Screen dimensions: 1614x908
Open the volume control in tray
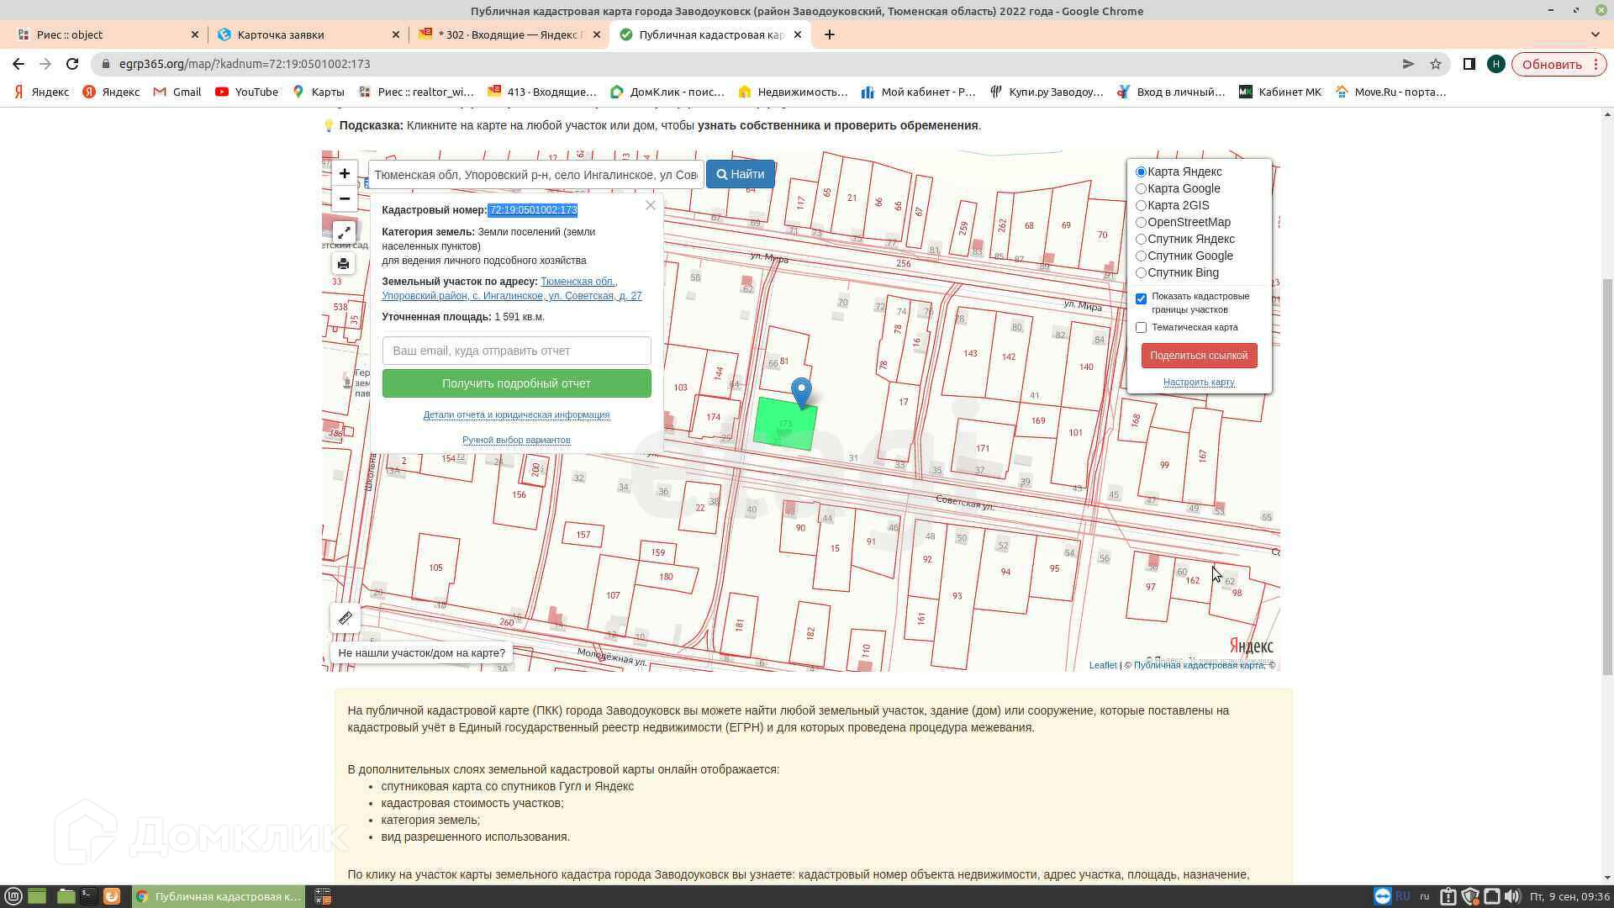tap(1512, 896)
